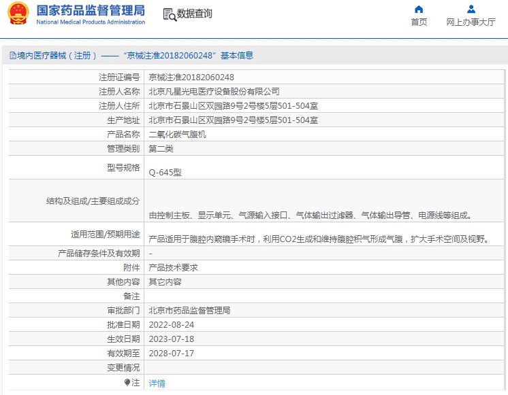Click the national emblem logo
Viewport: 508px width, 395px height.
coord(18,14)
